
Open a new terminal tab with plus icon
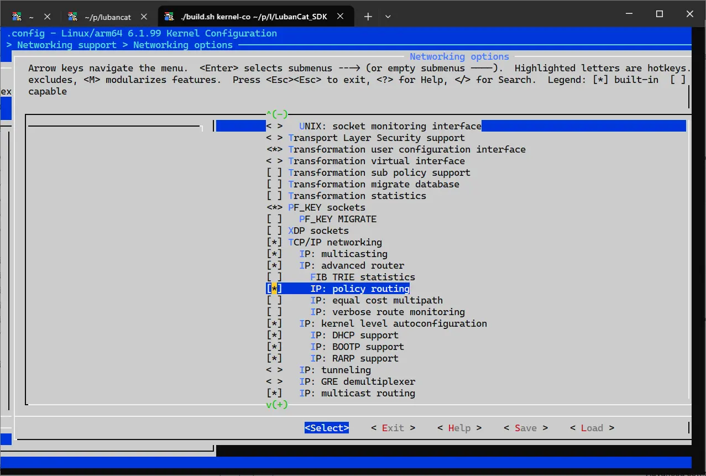click(368, 17)
